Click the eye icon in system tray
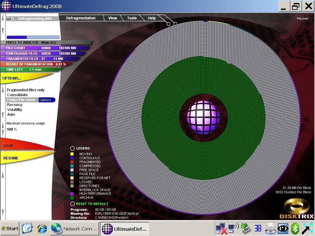Image resolution: width=315 pixels, height=236 pixels. [x=283, y=228]
